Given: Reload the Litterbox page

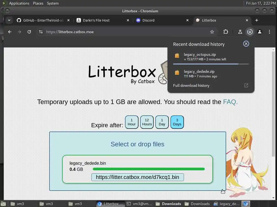Looking at the screenshot, I should (29, 32).
